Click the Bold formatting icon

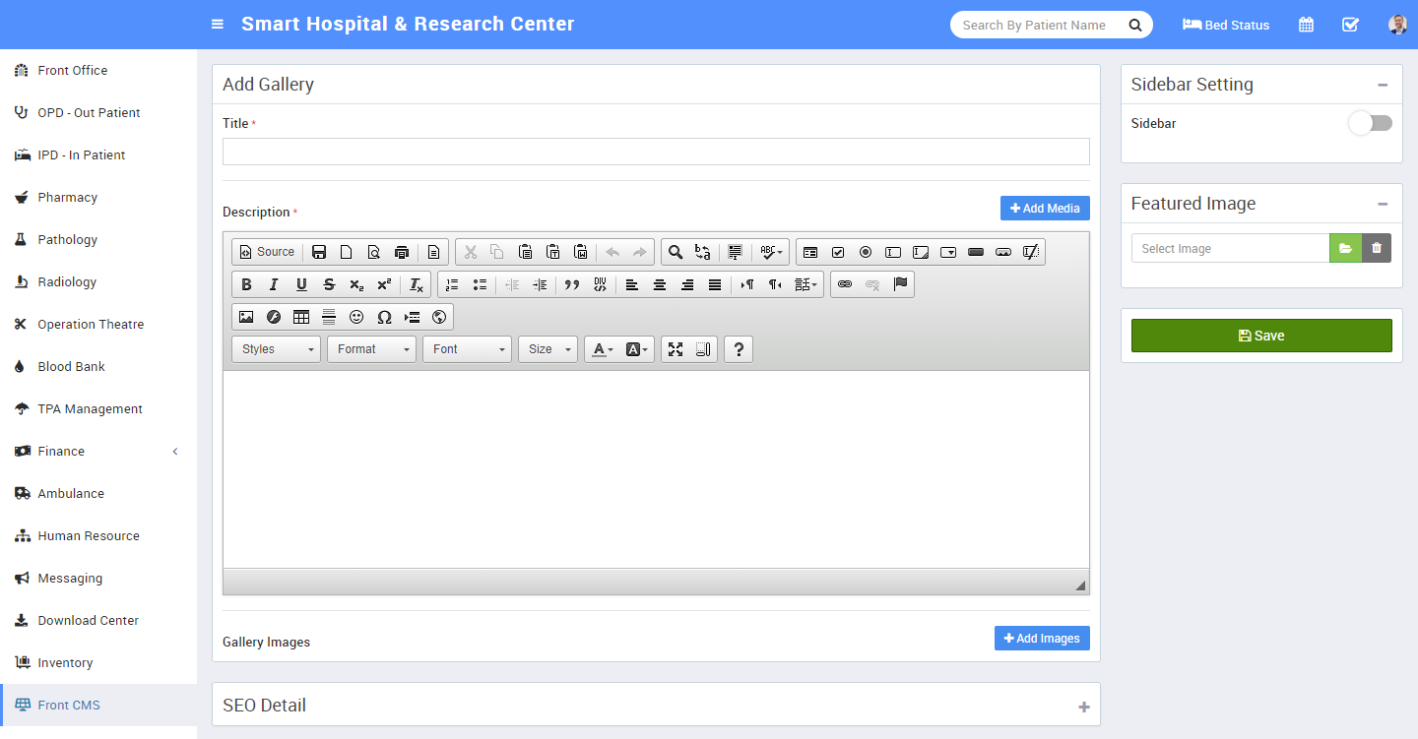pyautogui.click(x=247, y=284)
